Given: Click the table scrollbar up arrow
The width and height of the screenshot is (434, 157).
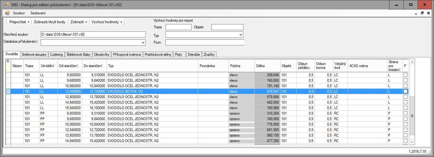Looking at the screenshot, I should click(412, 62).
